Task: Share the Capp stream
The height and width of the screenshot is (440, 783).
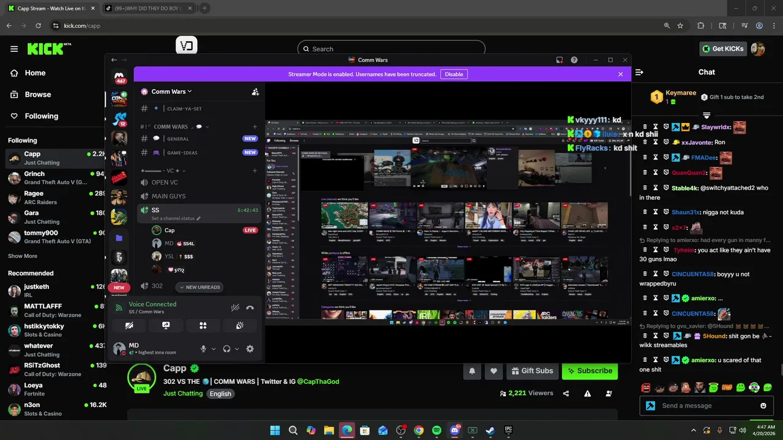Action: (x=566, y=394)
